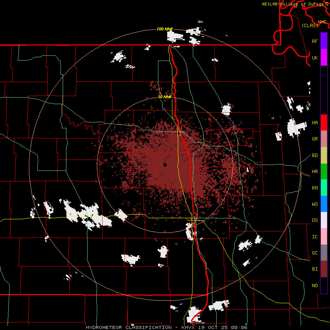
Task: Click the [CLAS] label
Action: (x=310, y=26)
